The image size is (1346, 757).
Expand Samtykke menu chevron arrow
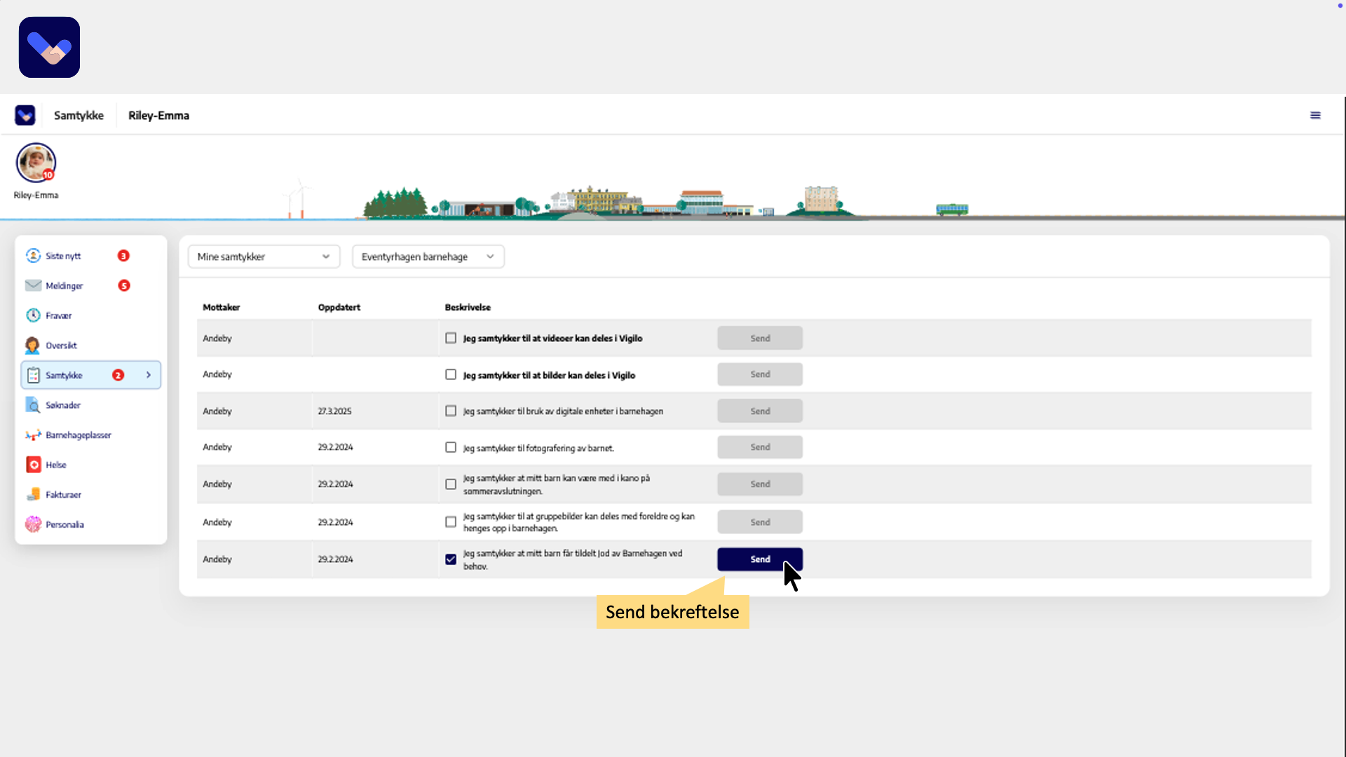(149, 375)
